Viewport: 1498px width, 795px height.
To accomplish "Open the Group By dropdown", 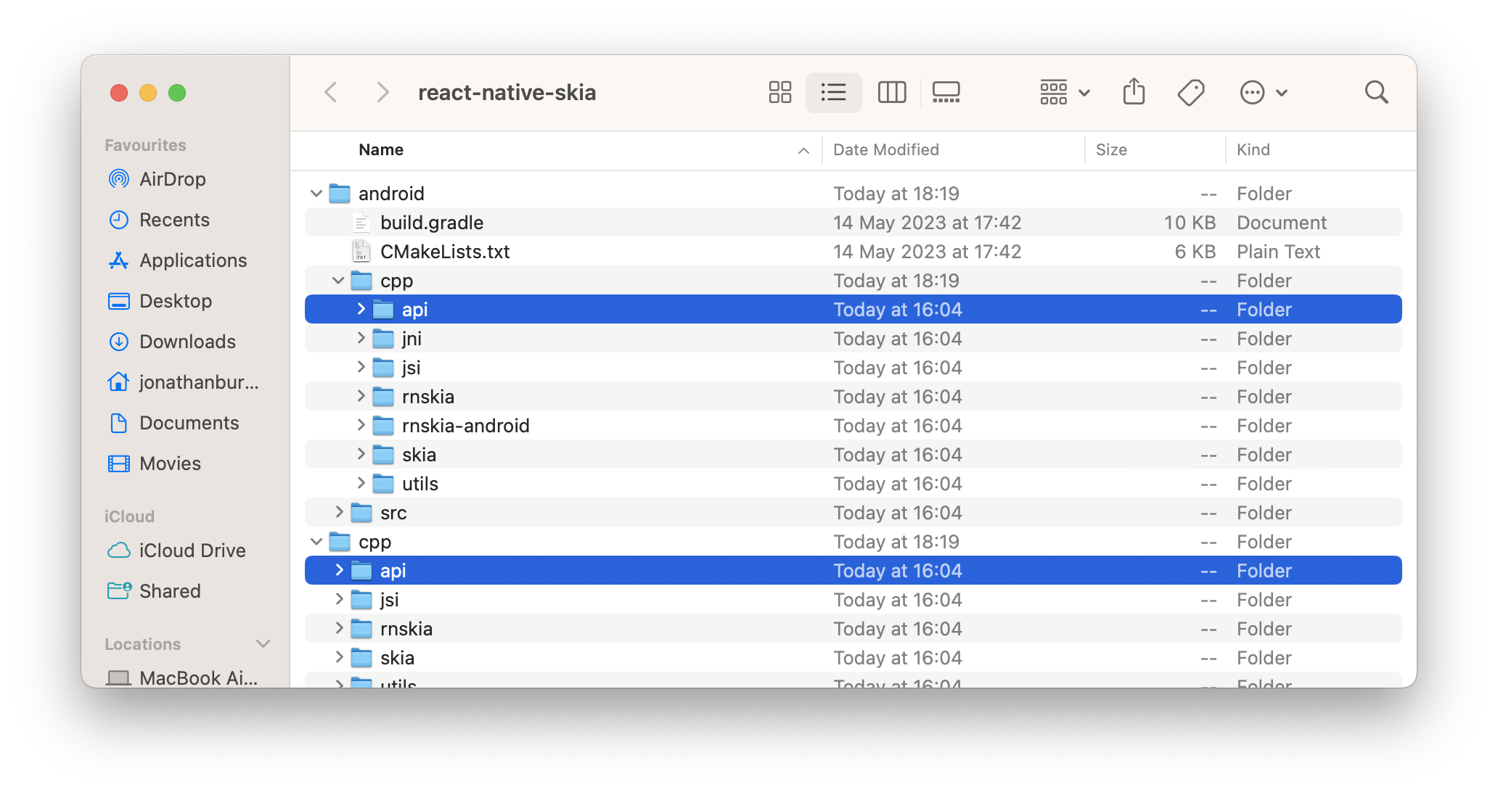I will (x=1064, y=92).
